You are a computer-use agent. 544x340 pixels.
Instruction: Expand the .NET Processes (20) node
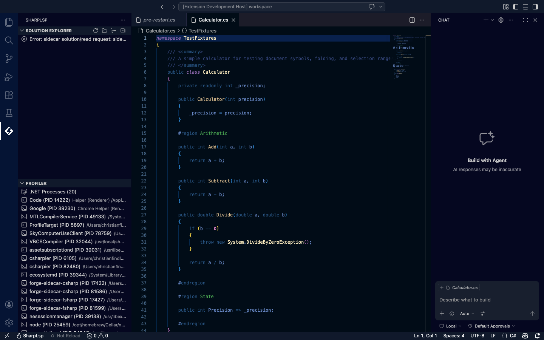click(x=75, y=192)
